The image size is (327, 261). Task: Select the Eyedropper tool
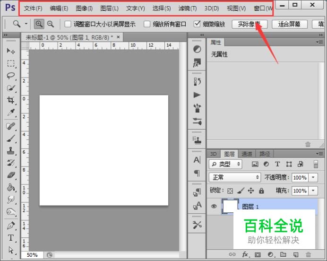(x=11, y=113)
